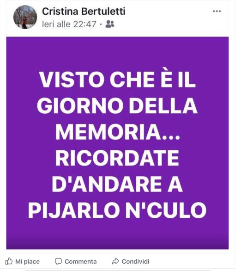Screen dimensions: 235x271
Task: Open Cristina Bertuletti's round profile picture
Action: point(25,17)
